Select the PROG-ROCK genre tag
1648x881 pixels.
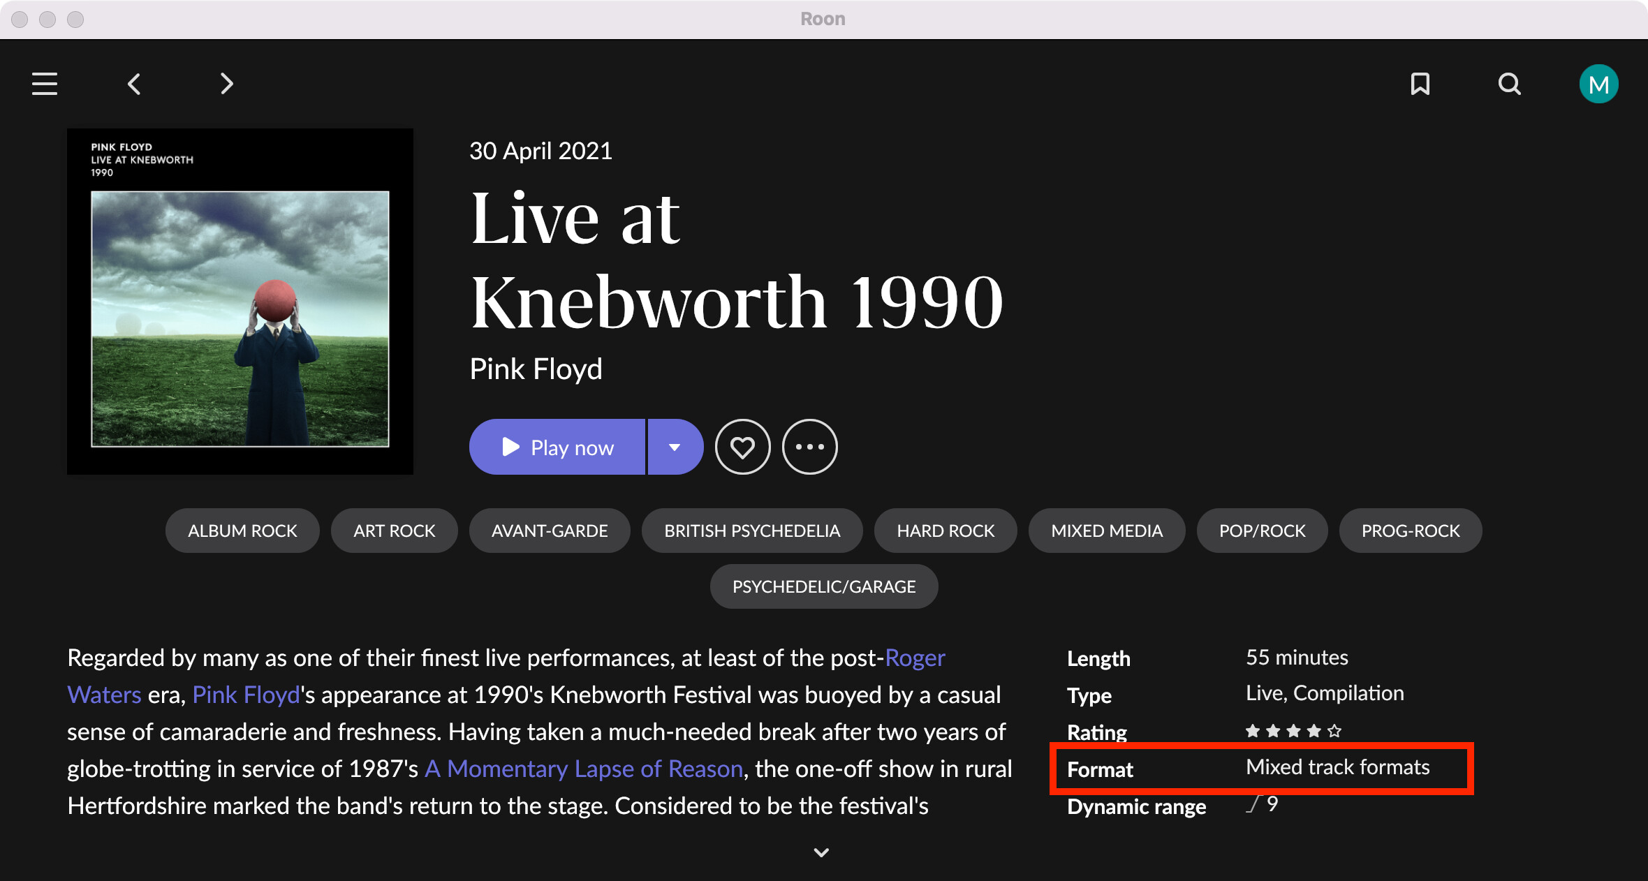tap(1411, 531)
